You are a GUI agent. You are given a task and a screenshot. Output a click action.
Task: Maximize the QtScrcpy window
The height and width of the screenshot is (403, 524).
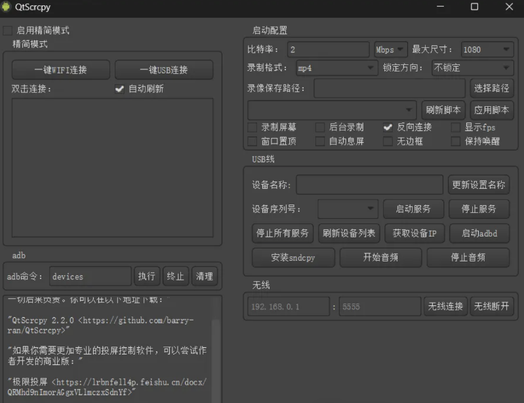pos(475,7)
